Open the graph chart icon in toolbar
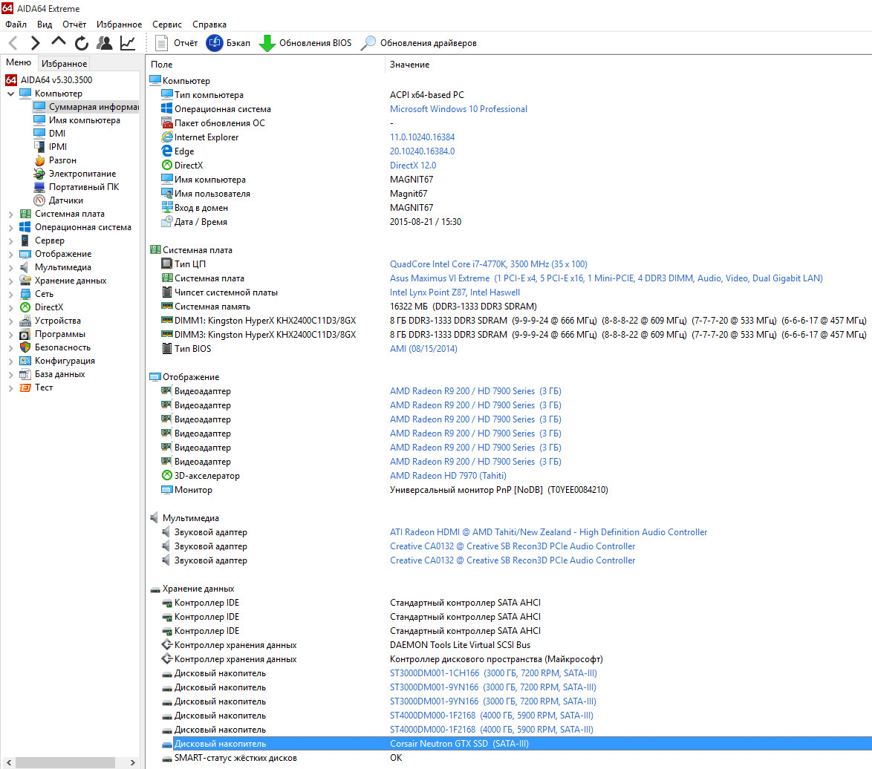The image size is (872, 769). 128,43
